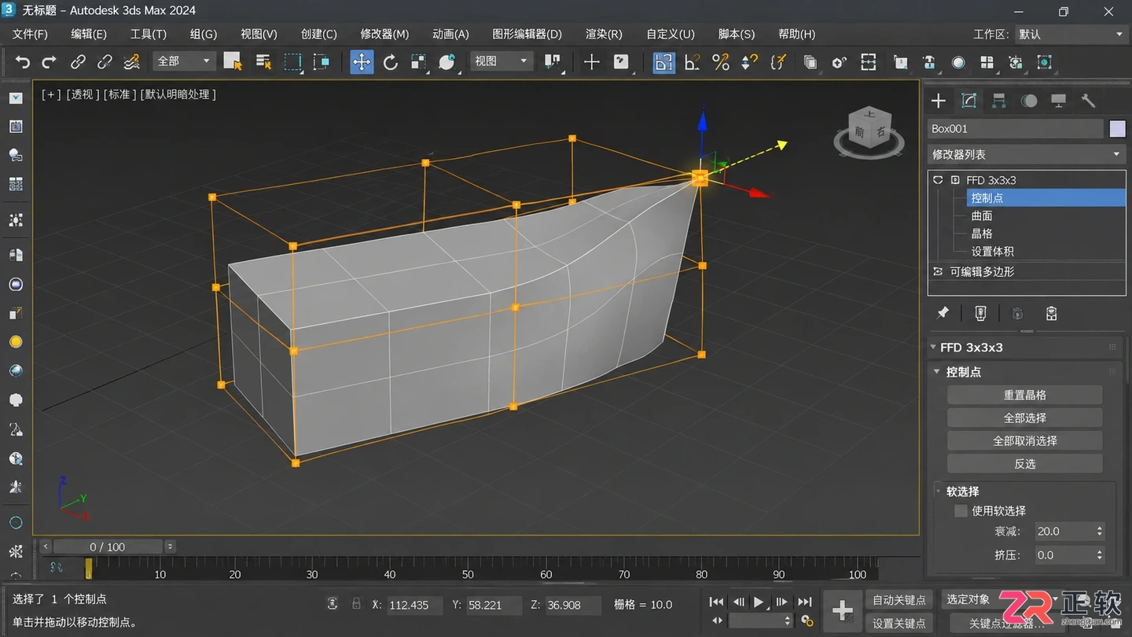Click the 反选 button
Screen dimensions: 1132x637
1025,463
